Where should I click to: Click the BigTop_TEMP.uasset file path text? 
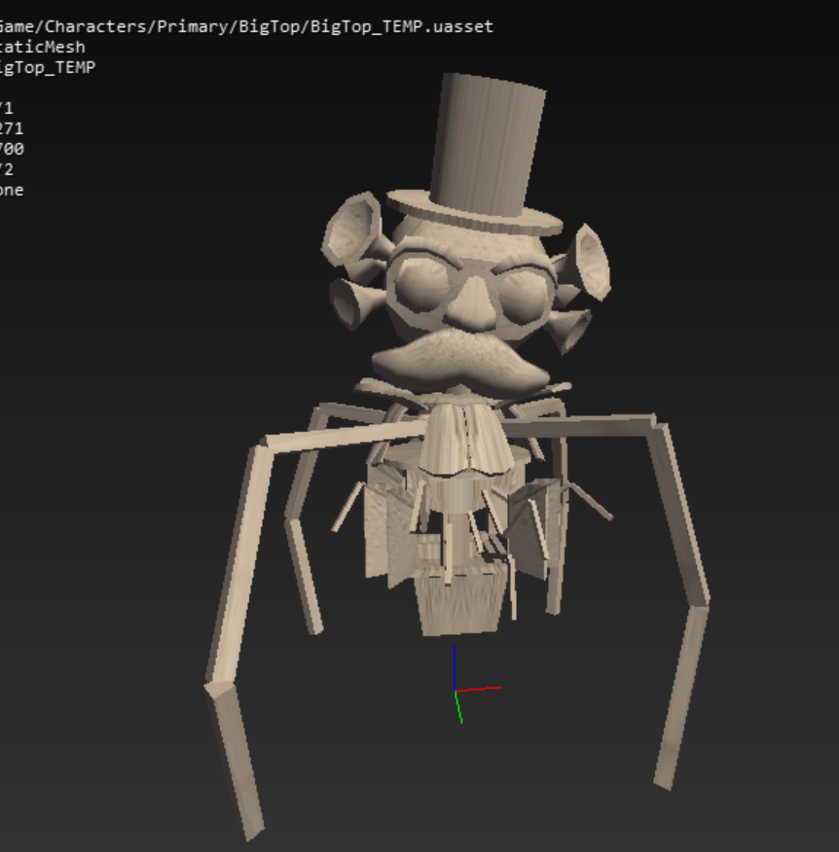(x=246, y=26)
